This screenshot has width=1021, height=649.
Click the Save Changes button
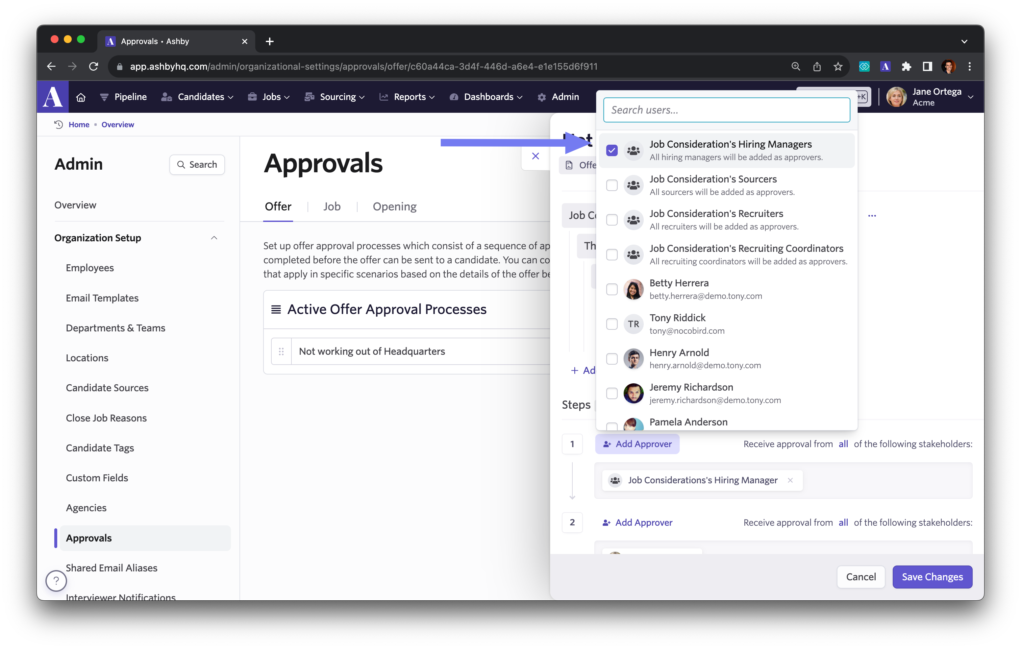pos(932,577)
